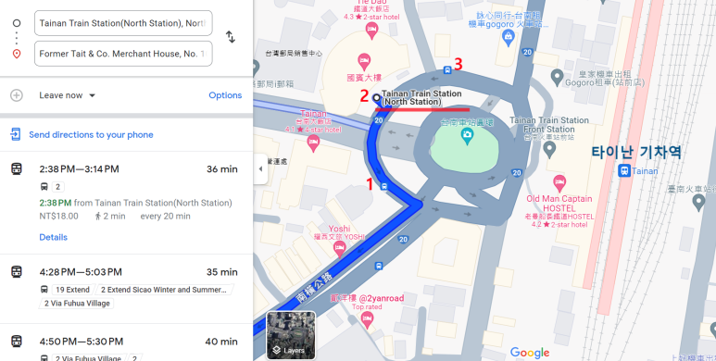Open the Leave now dropdown
The height and width of the screenshot is (361, 716).
[67, 95]
